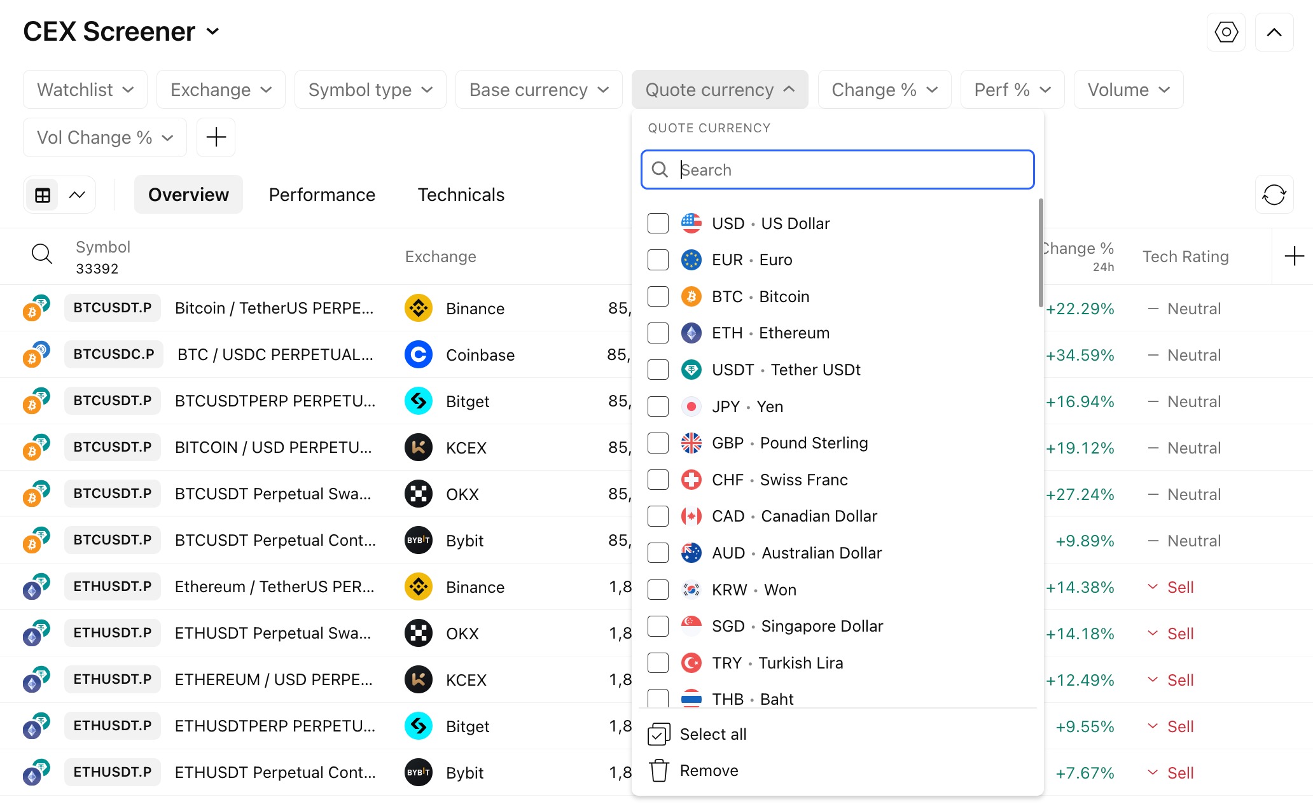Enable the USDT Tether USDt checkbox
The width and height of the screenshot is (1313, 804).
pos(658,370)
